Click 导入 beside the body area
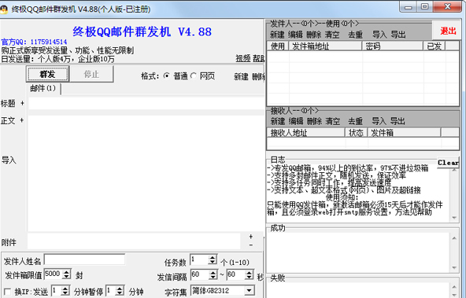This screenshot has height=298, width=466. tap(9, 160)
